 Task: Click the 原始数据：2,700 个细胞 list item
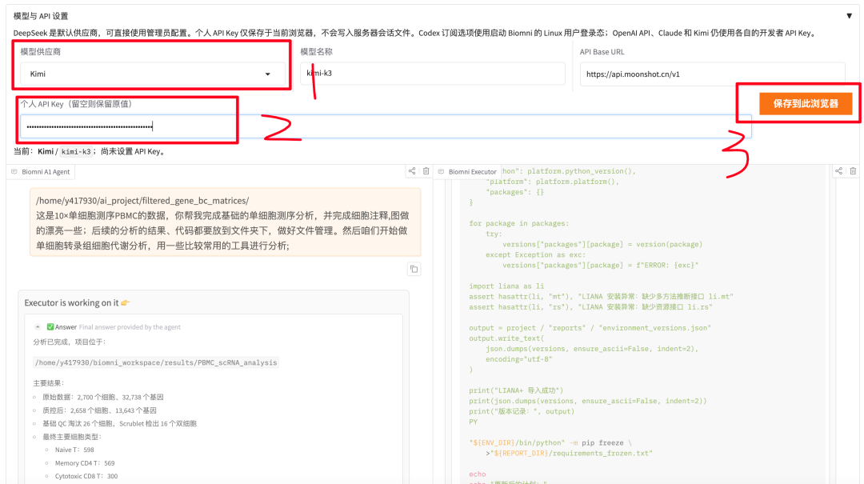(x=103, y=397)
